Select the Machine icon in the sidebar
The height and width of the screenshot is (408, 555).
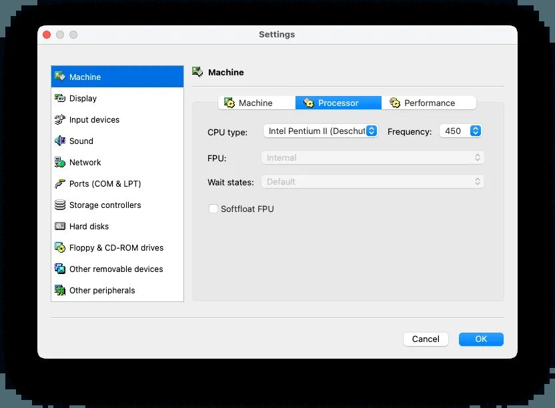tap(60, 76)
